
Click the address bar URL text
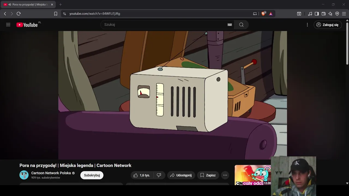click(95, 14)
